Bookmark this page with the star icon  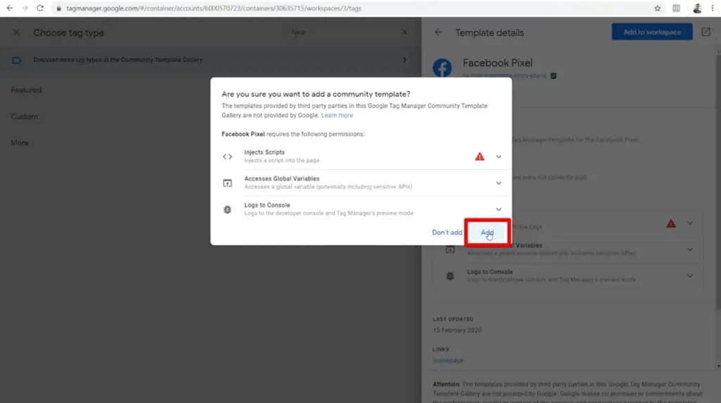click(658, 8)
